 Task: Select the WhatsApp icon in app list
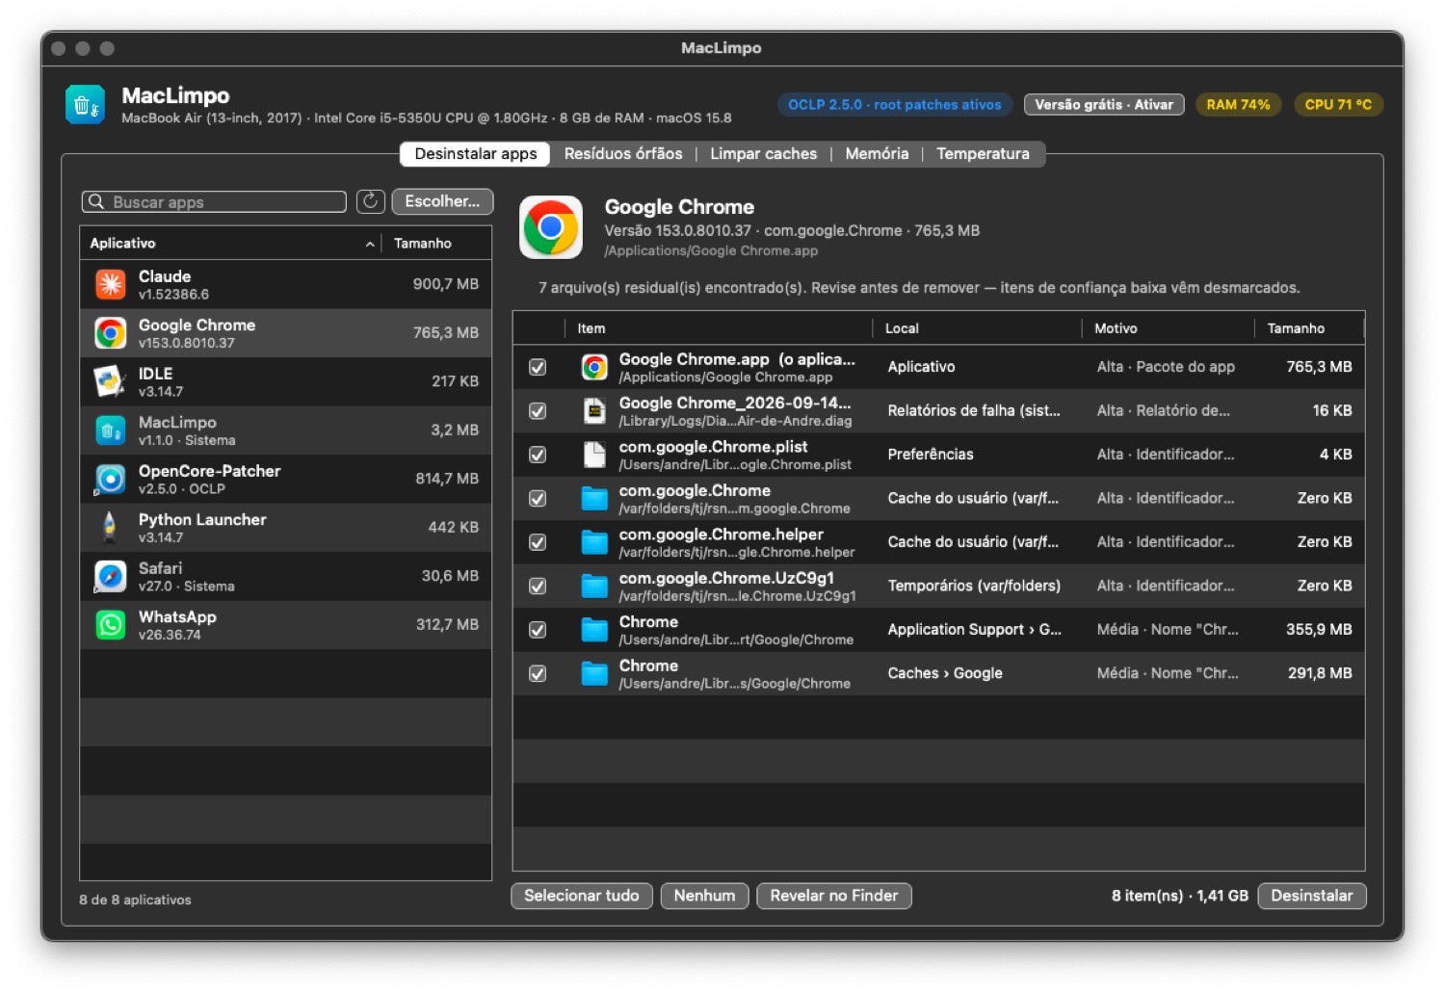click(x=111, y=625)
